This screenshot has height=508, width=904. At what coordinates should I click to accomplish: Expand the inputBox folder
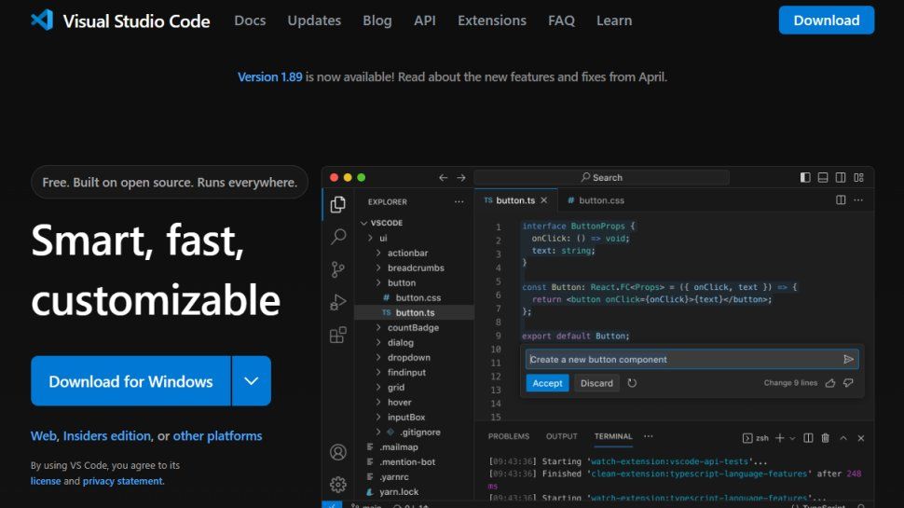coord(378,417)
